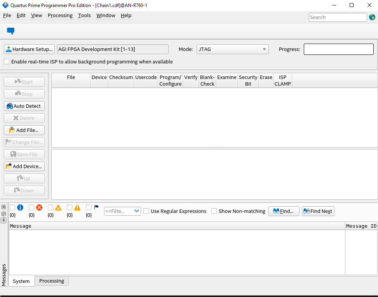Image resolution: width=378 pixels, height=297 pixels.
Task: Switch to the Processing messages tab
Action: tap(51, 281)
